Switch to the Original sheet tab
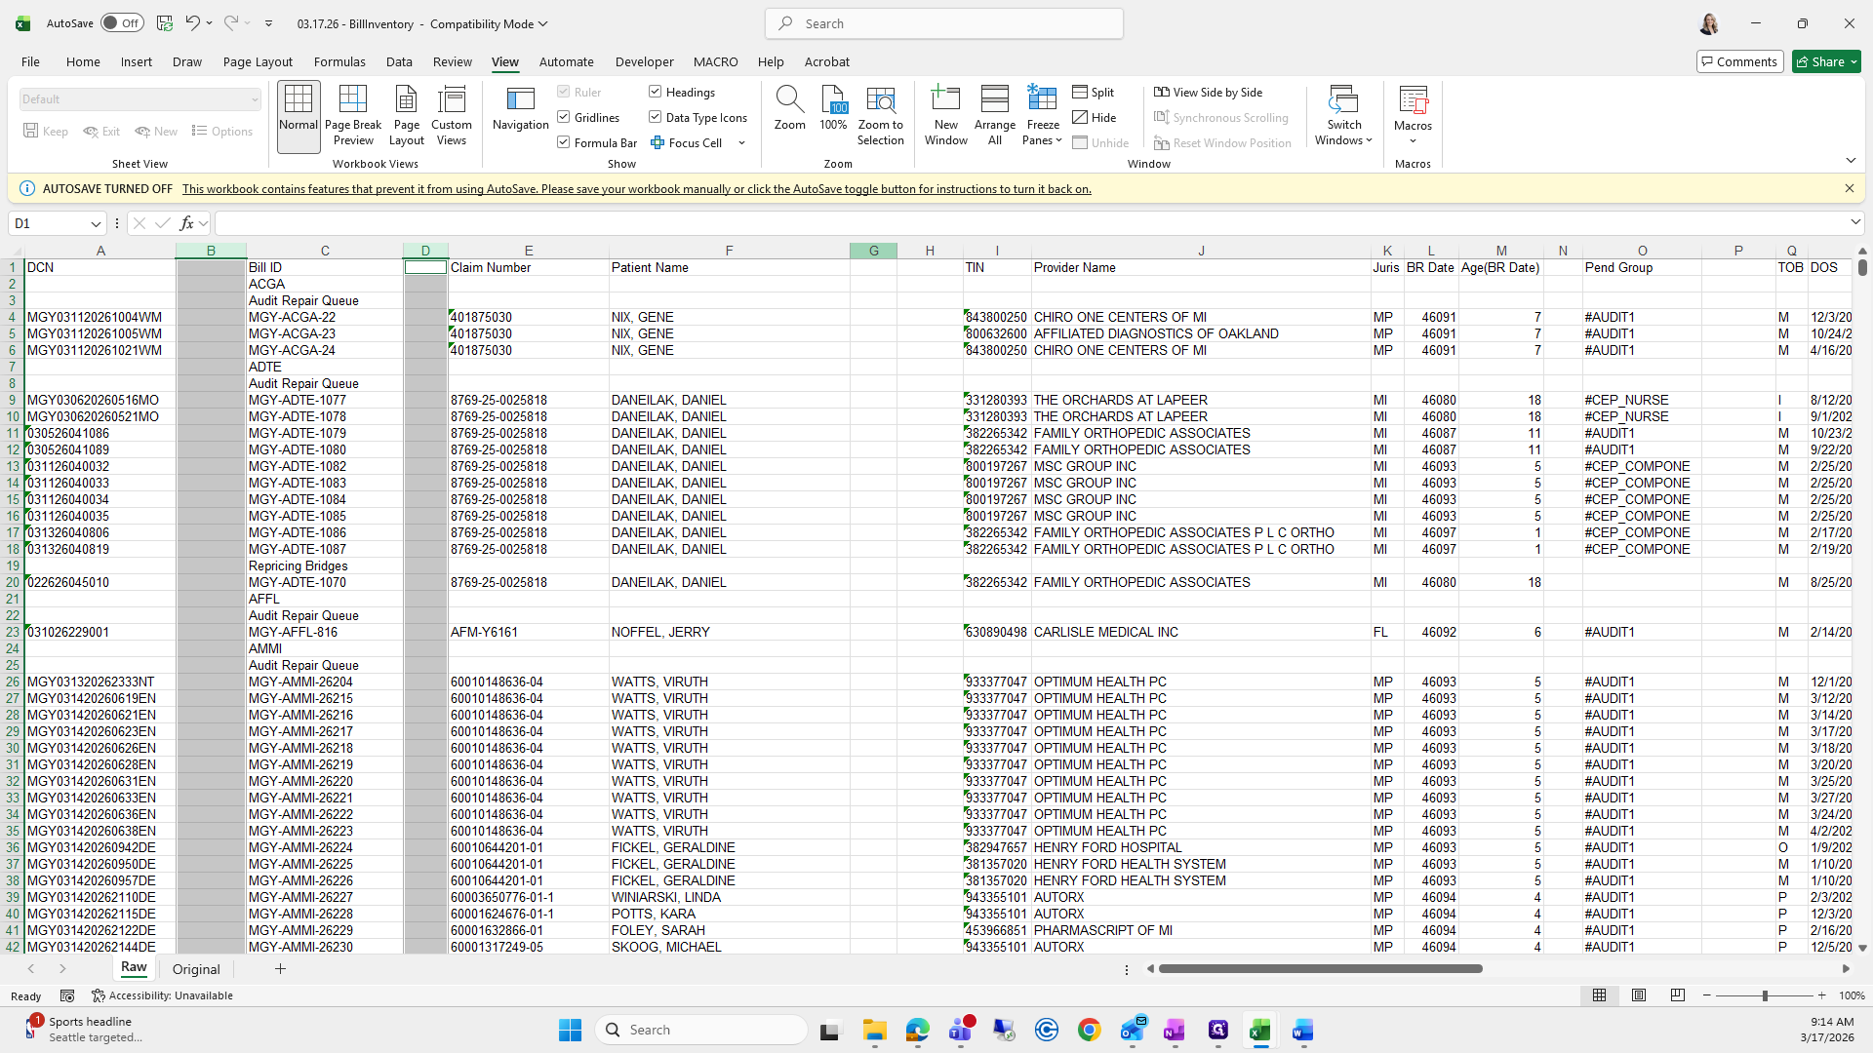 pyautogui.click(x=196, y=969)
